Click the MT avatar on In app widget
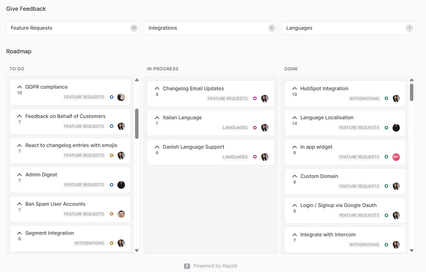 click(396, 157)
